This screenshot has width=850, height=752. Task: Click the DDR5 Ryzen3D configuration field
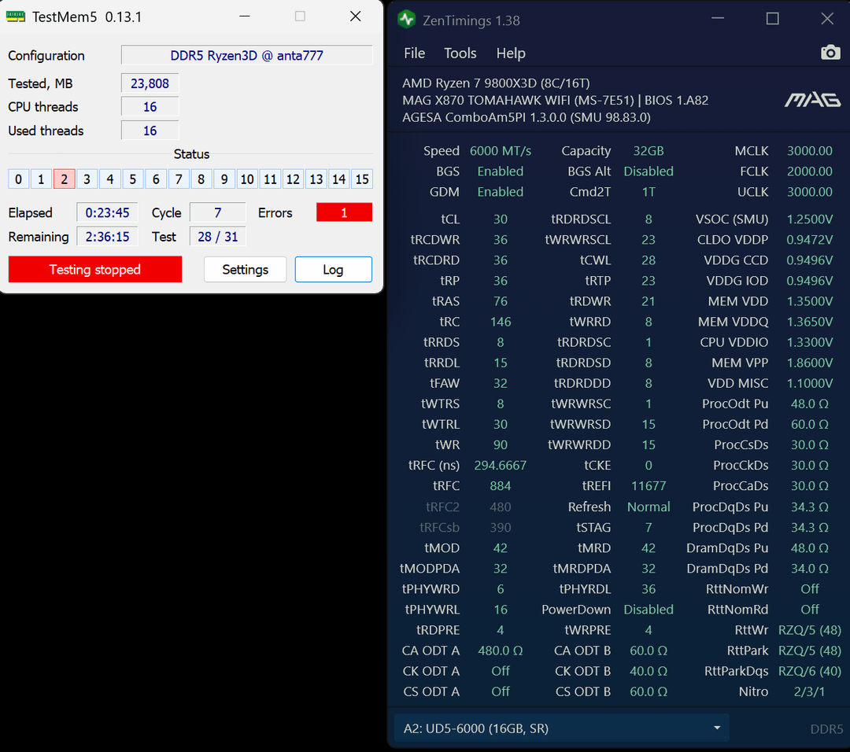pos(246,56)
